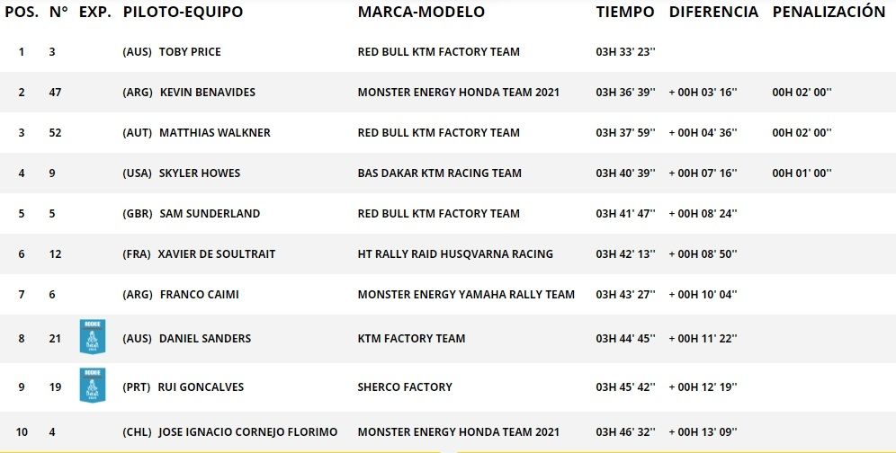Click Kevin Benavides' 00H 02' 00'' penalty
Viewport: 896px width, 453px height.
pos(802,93)
